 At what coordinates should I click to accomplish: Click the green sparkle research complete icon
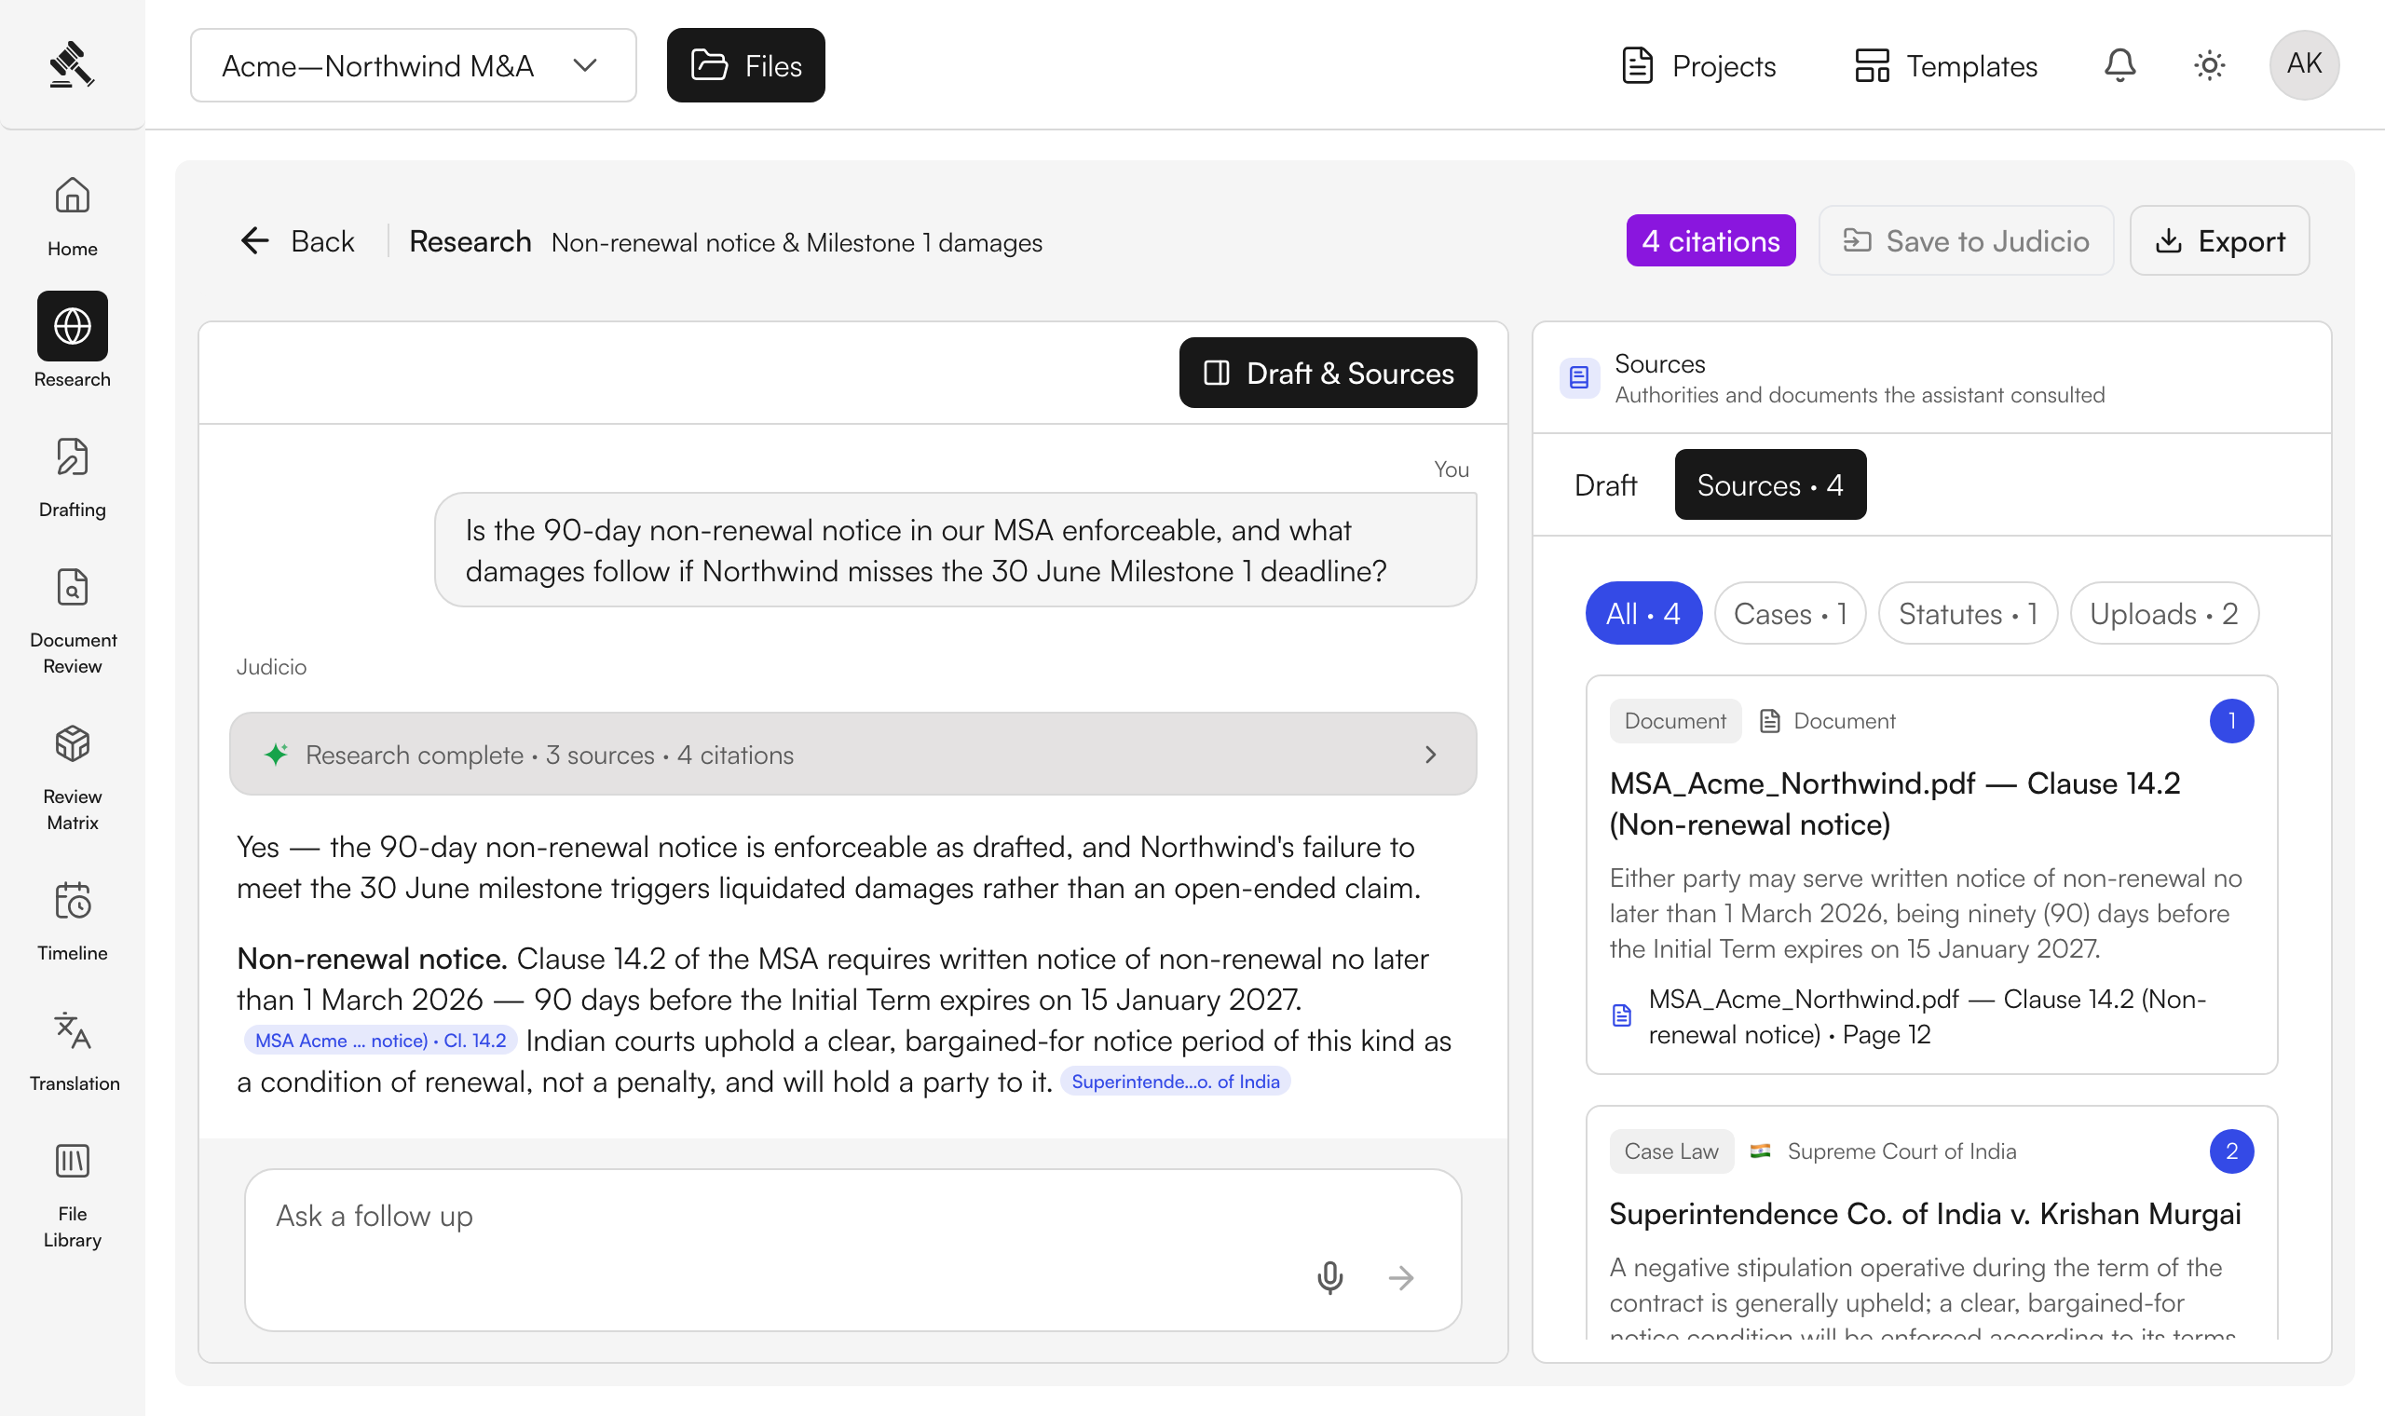(x=277, y=754)
